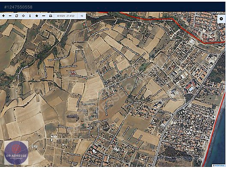
Task: Center map with the locate crosshair icon
Action: [24, 16]
